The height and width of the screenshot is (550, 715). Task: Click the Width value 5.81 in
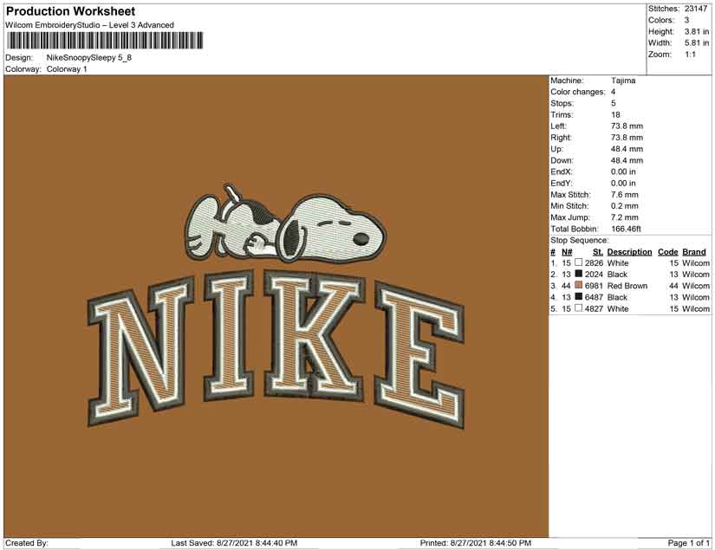tap(697, 42)
